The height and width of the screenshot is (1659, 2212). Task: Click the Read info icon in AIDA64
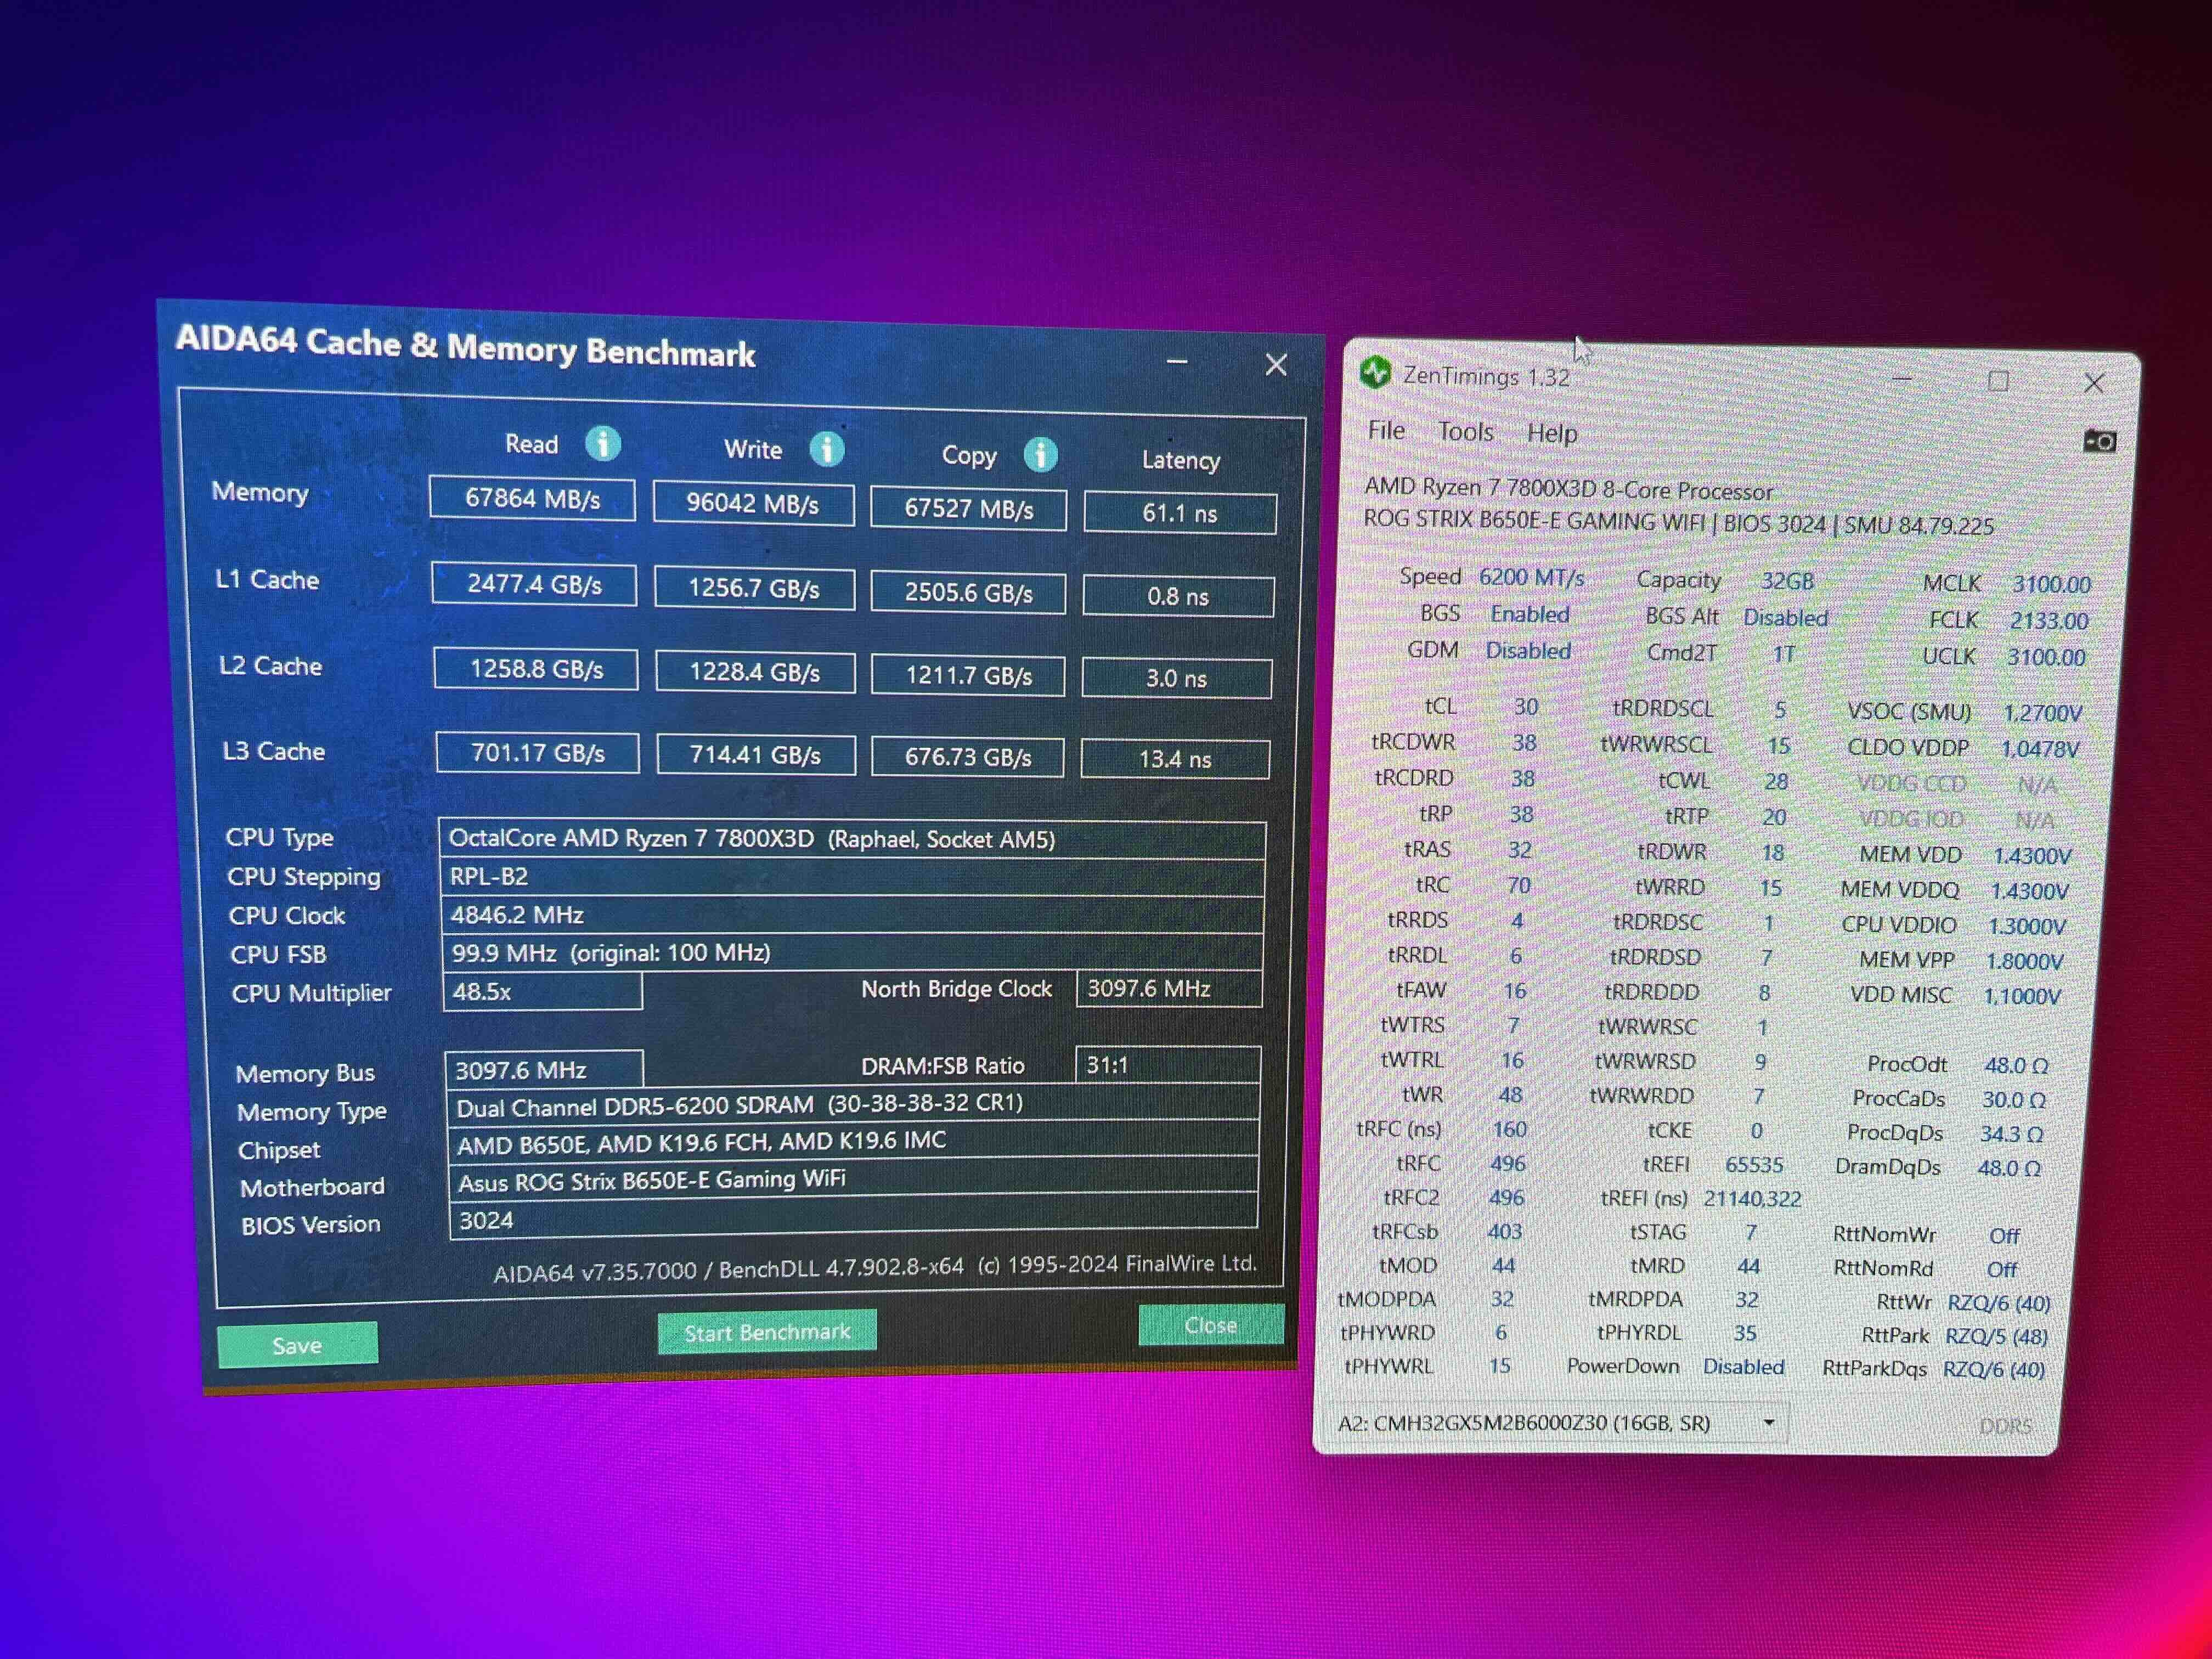click(x=602, y=443)
